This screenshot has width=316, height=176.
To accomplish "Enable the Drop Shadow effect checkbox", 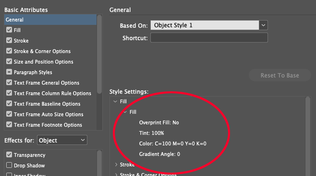I will coord(9,165).
